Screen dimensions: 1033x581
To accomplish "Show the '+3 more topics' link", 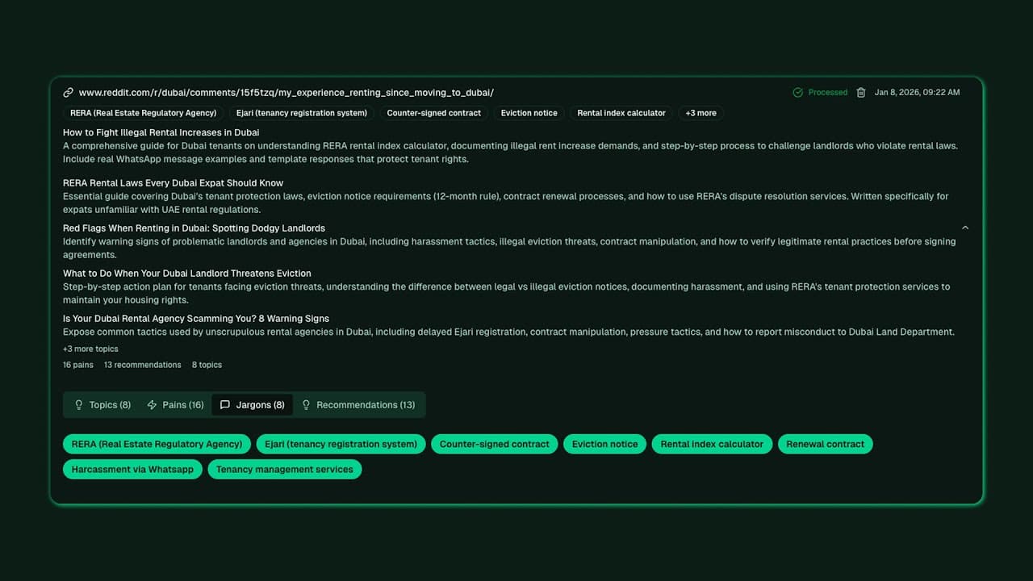I will click(90, 349).
